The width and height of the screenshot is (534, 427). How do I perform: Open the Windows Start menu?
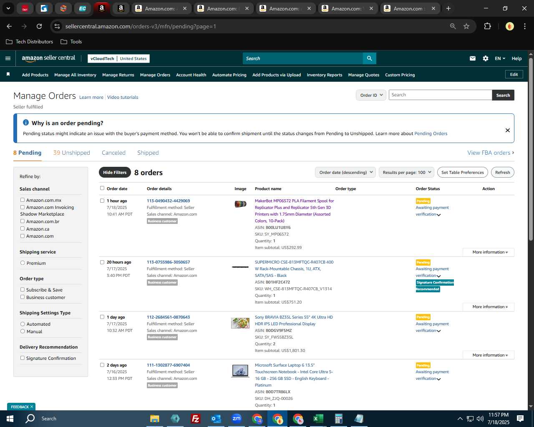tap(10, 419)
